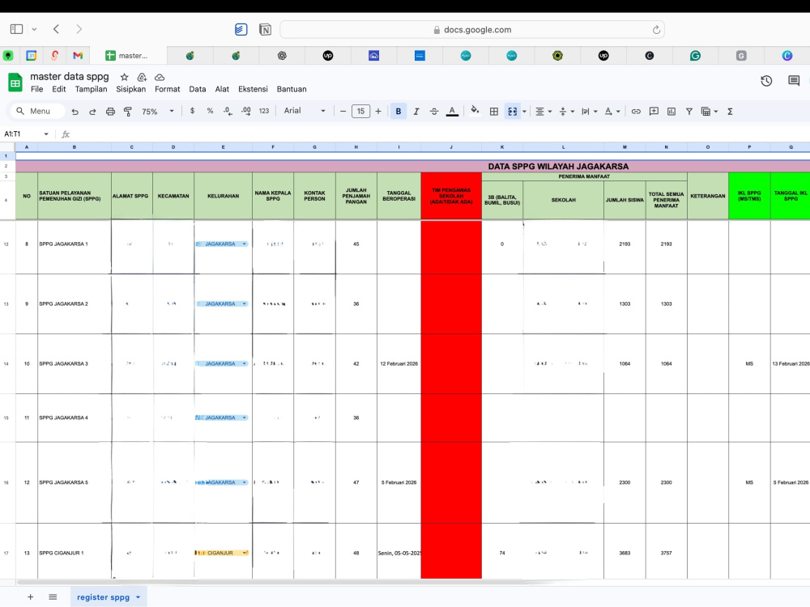This screenshot has height=607, width=810.
Task: Show Safari sidebar
Action: tap(16, 29)
